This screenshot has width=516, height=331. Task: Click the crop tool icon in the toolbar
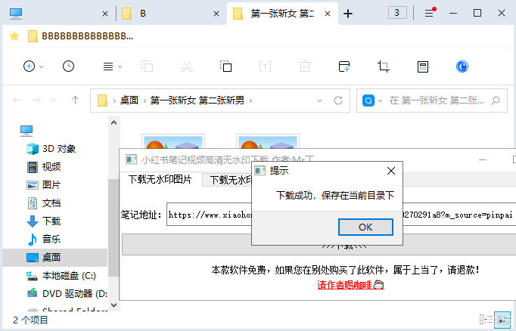(x=383, y=67)
